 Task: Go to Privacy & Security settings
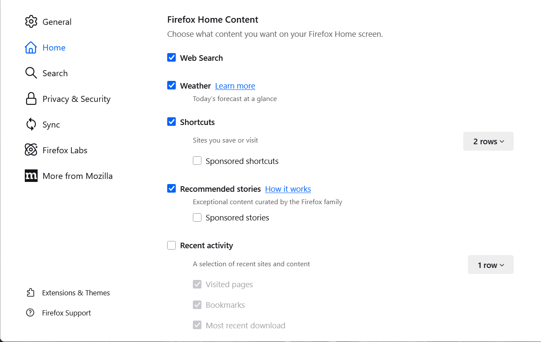(x=76, y=98)
